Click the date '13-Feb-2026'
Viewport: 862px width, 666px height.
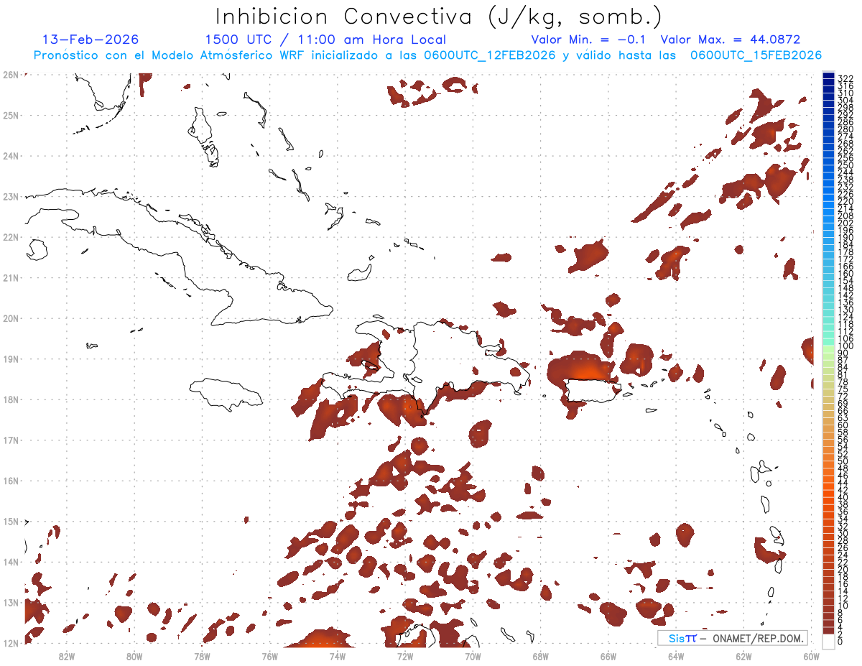click(91, 40)
